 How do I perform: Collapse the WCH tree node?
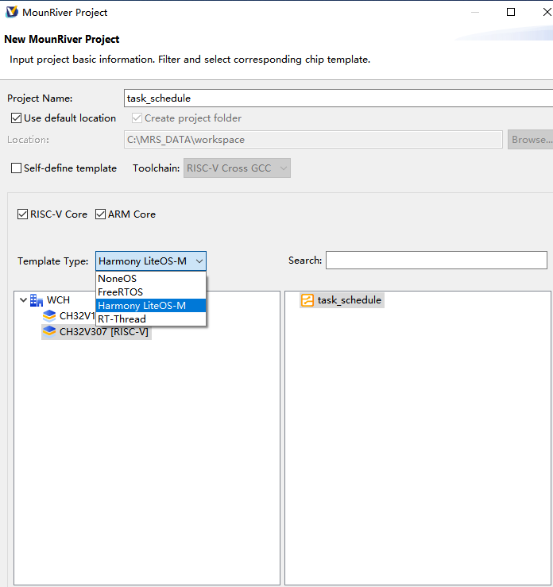23,300
